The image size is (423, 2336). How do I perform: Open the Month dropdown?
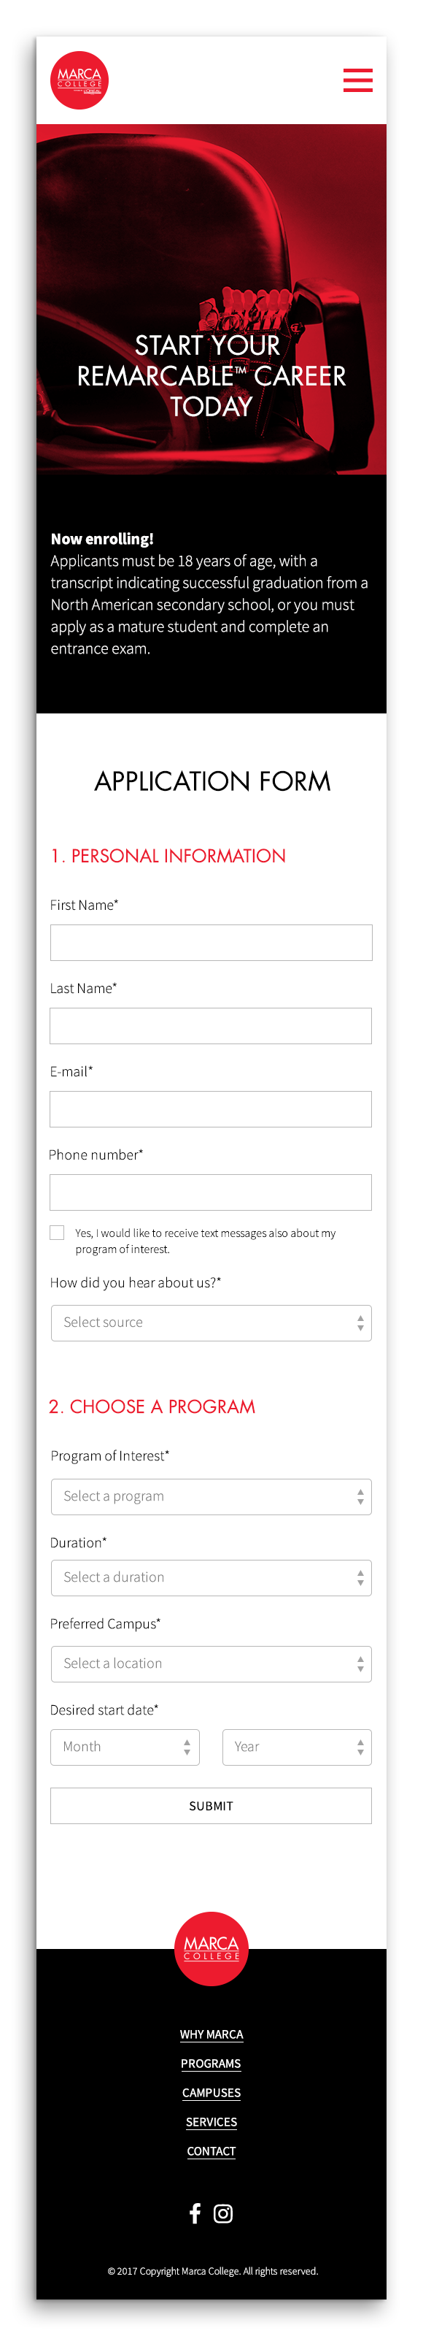point(125,1747)
